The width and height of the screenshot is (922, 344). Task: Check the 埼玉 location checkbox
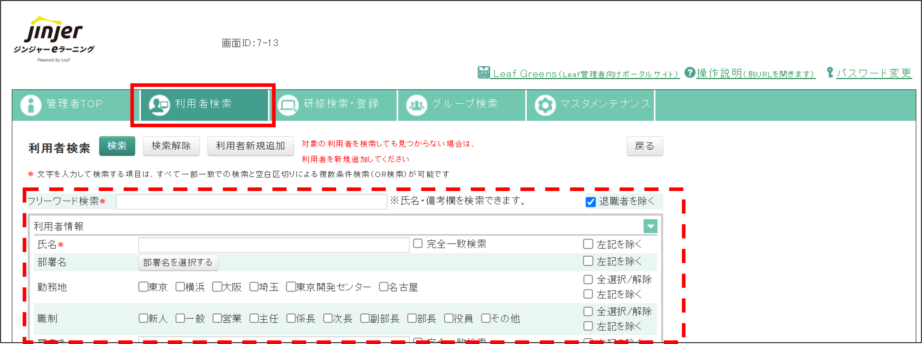(254, 286)
